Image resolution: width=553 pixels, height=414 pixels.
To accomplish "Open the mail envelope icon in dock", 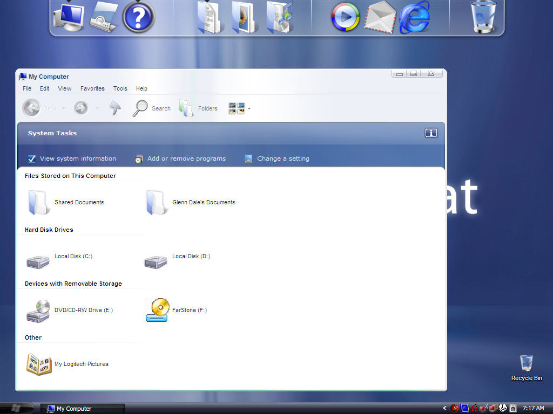I will [380, 18].
